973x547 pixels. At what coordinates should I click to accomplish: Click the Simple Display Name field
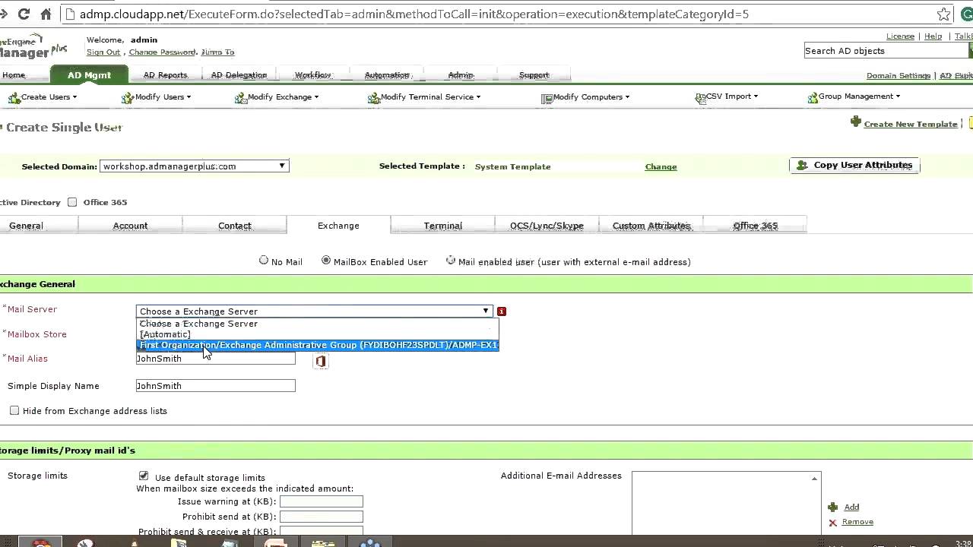(x=216, y=386)
